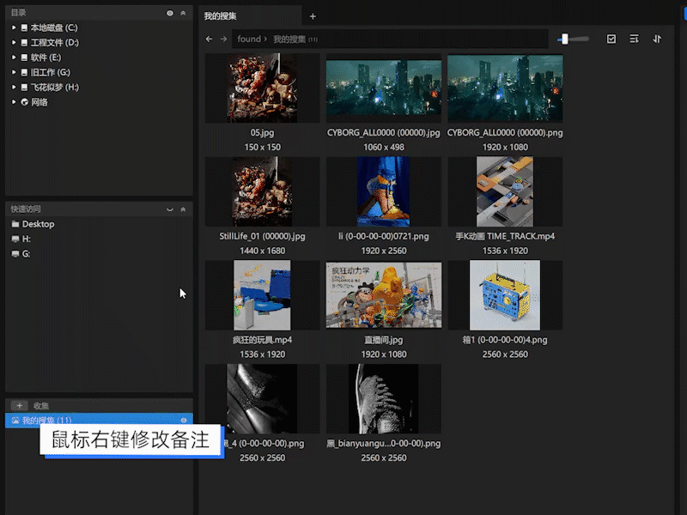This screenshot has width=687, height=515.
Task: Open the sort-by list icon in the toolbar
Action: pos(634,39)
